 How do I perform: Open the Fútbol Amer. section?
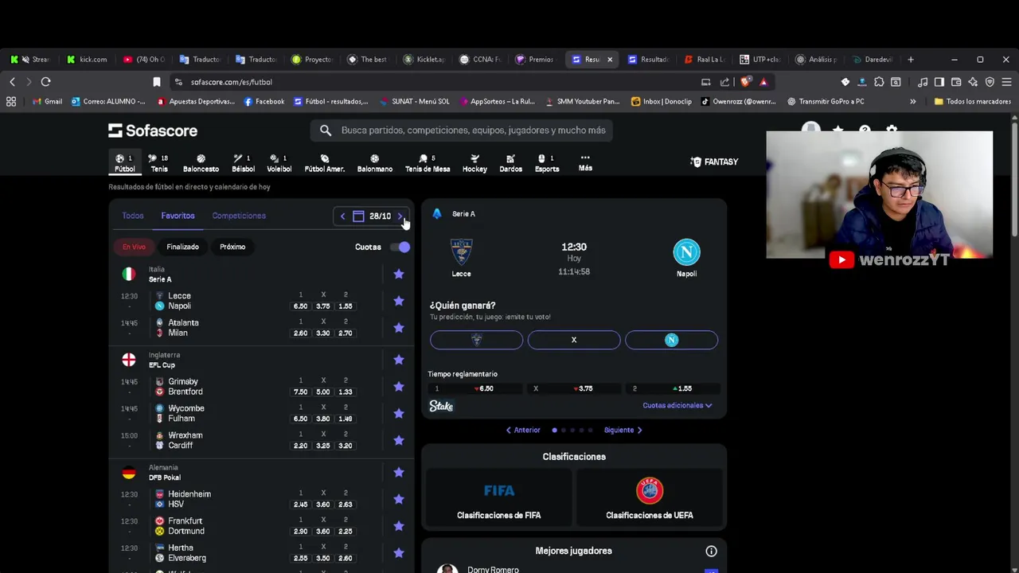tap(324, 162)
